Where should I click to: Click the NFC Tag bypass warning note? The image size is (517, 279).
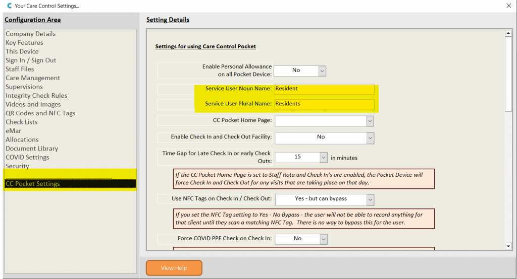coord(304,219)
